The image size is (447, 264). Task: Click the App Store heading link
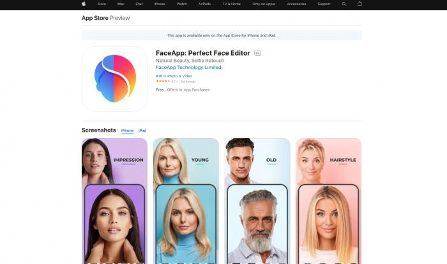(x=95, y=18)
